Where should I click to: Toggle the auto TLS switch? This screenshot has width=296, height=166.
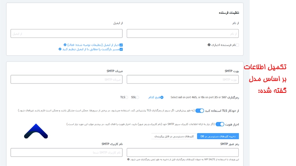(x=200, y=111)
